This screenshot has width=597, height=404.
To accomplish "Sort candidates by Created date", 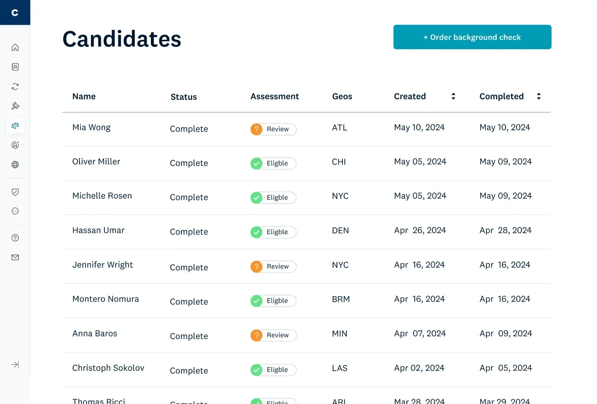I will tap(453, 97).
